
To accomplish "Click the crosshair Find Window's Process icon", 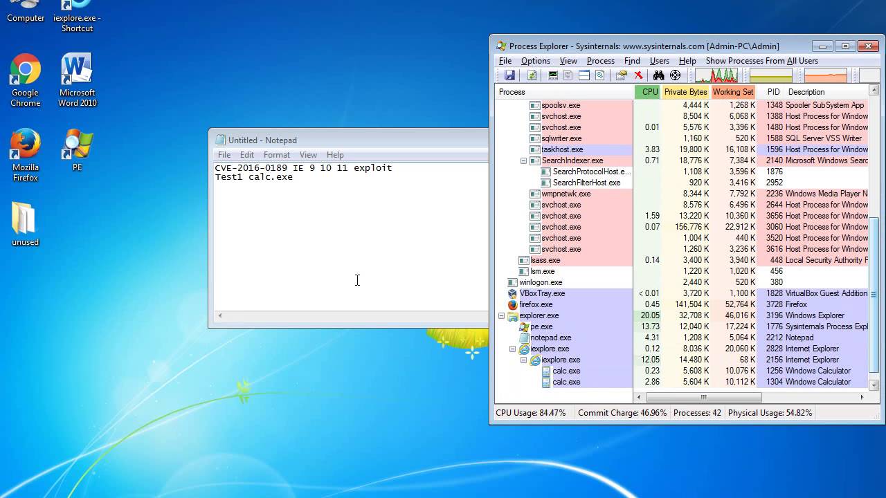I will coord(676,75).
